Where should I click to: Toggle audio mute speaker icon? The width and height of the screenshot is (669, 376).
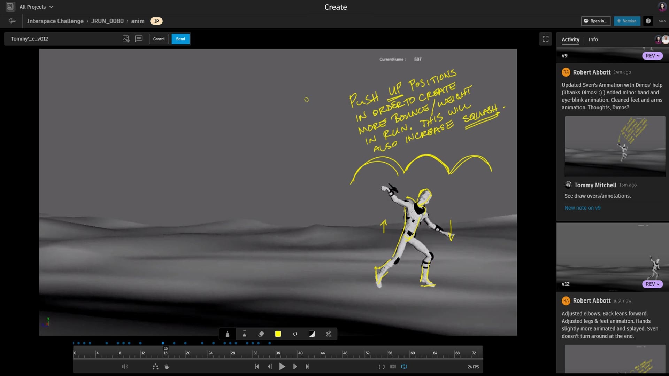click(x=125, y=367)
